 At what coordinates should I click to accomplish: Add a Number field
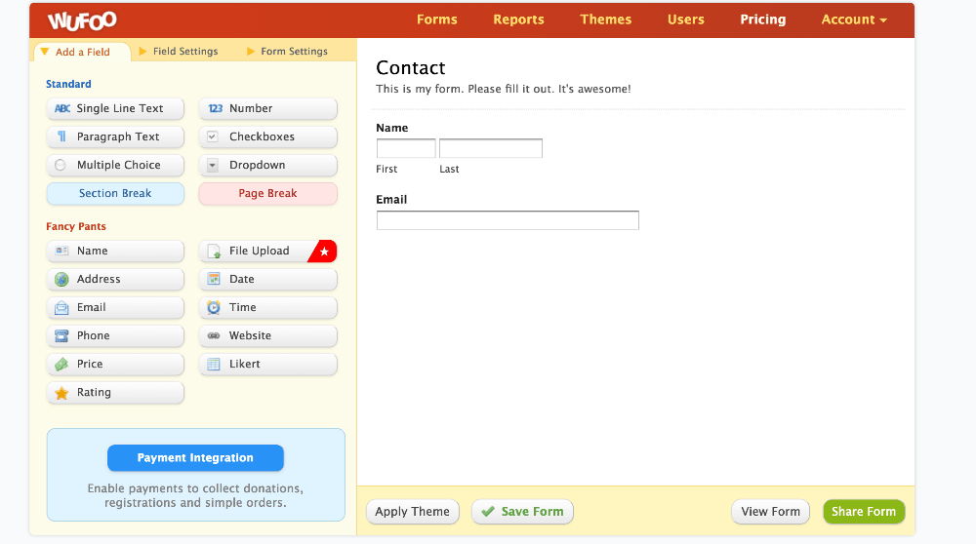pyautogui.click(x=267, y=108)
